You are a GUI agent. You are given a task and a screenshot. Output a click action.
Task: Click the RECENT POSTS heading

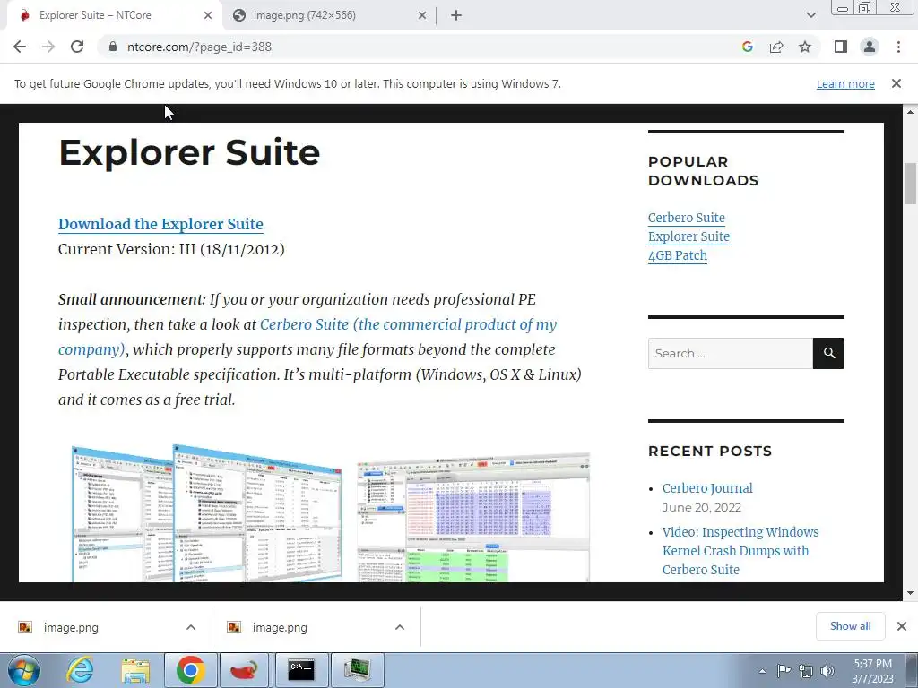click(x=710, y=451)
